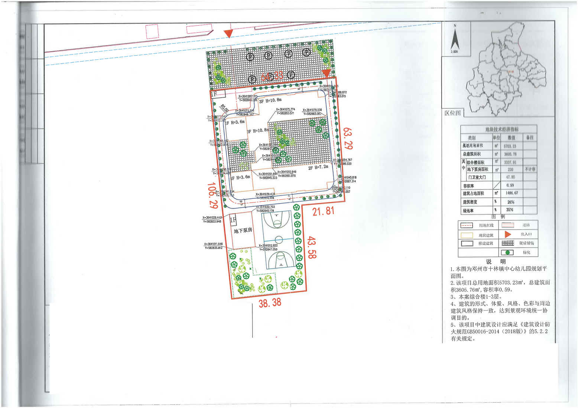Select the hatched 硬质铺装 legend symbol
The image size is (578, 408).
[507, 243]
